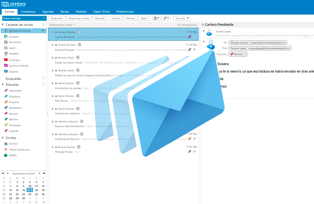Toggle read status dot of Reunion Proyecto conversation
Viewport: 314px width, 204px height.
(53, 45)
